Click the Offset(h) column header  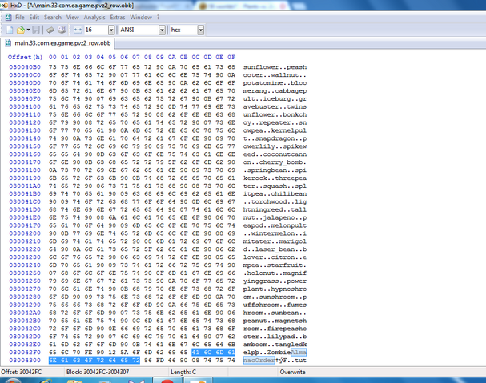[x=25, y=57]
